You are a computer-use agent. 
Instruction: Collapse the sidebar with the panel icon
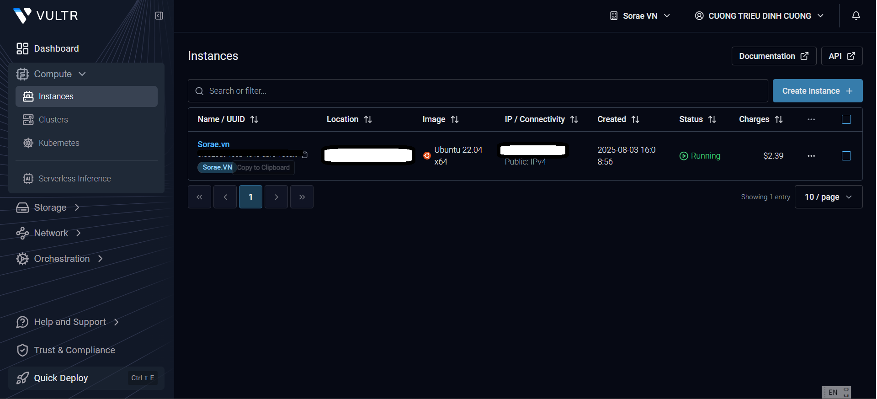pyautogui.click(x=159, y=16)
